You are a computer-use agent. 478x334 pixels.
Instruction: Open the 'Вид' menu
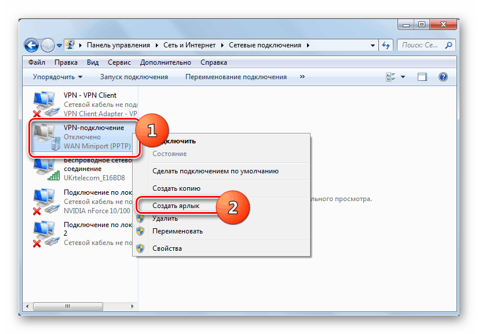point(92,62)
